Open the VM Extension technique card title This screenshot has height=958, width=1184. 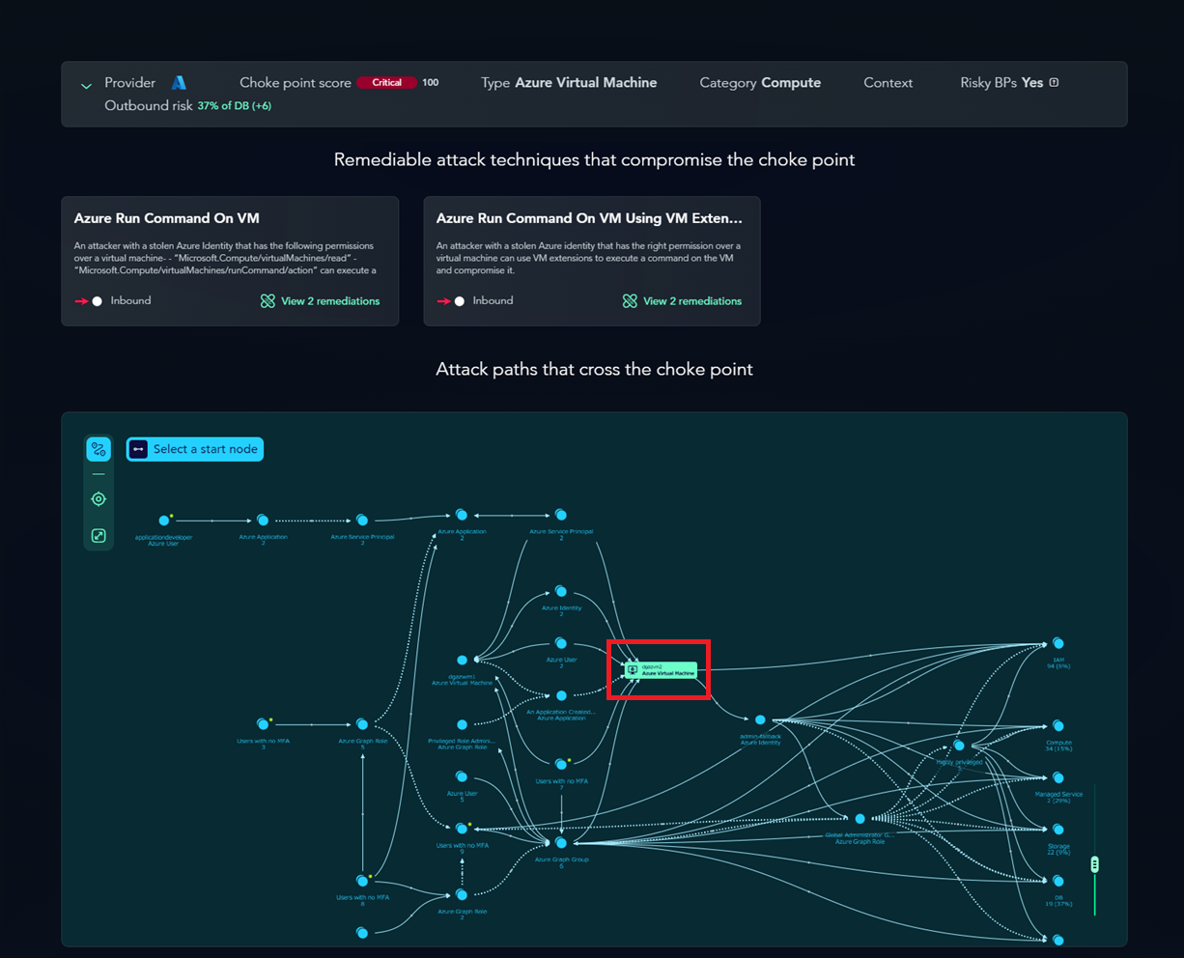click(589, 218)
